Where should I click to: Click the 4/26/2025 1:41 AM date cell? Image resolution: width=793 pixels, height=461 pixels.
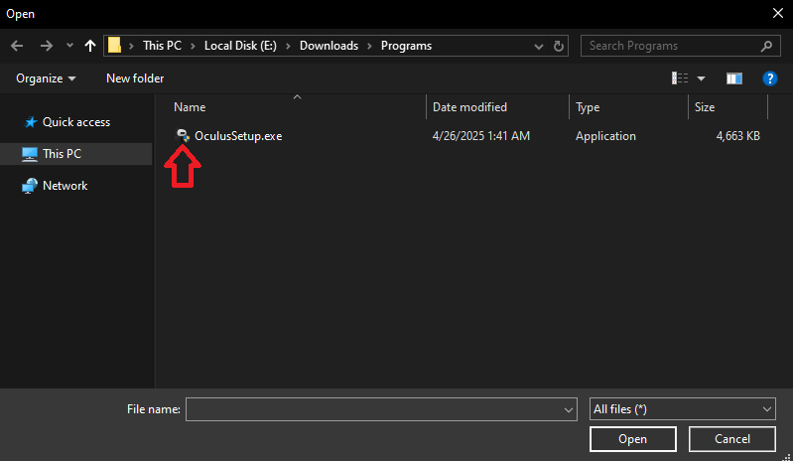(x=481, y=136)
